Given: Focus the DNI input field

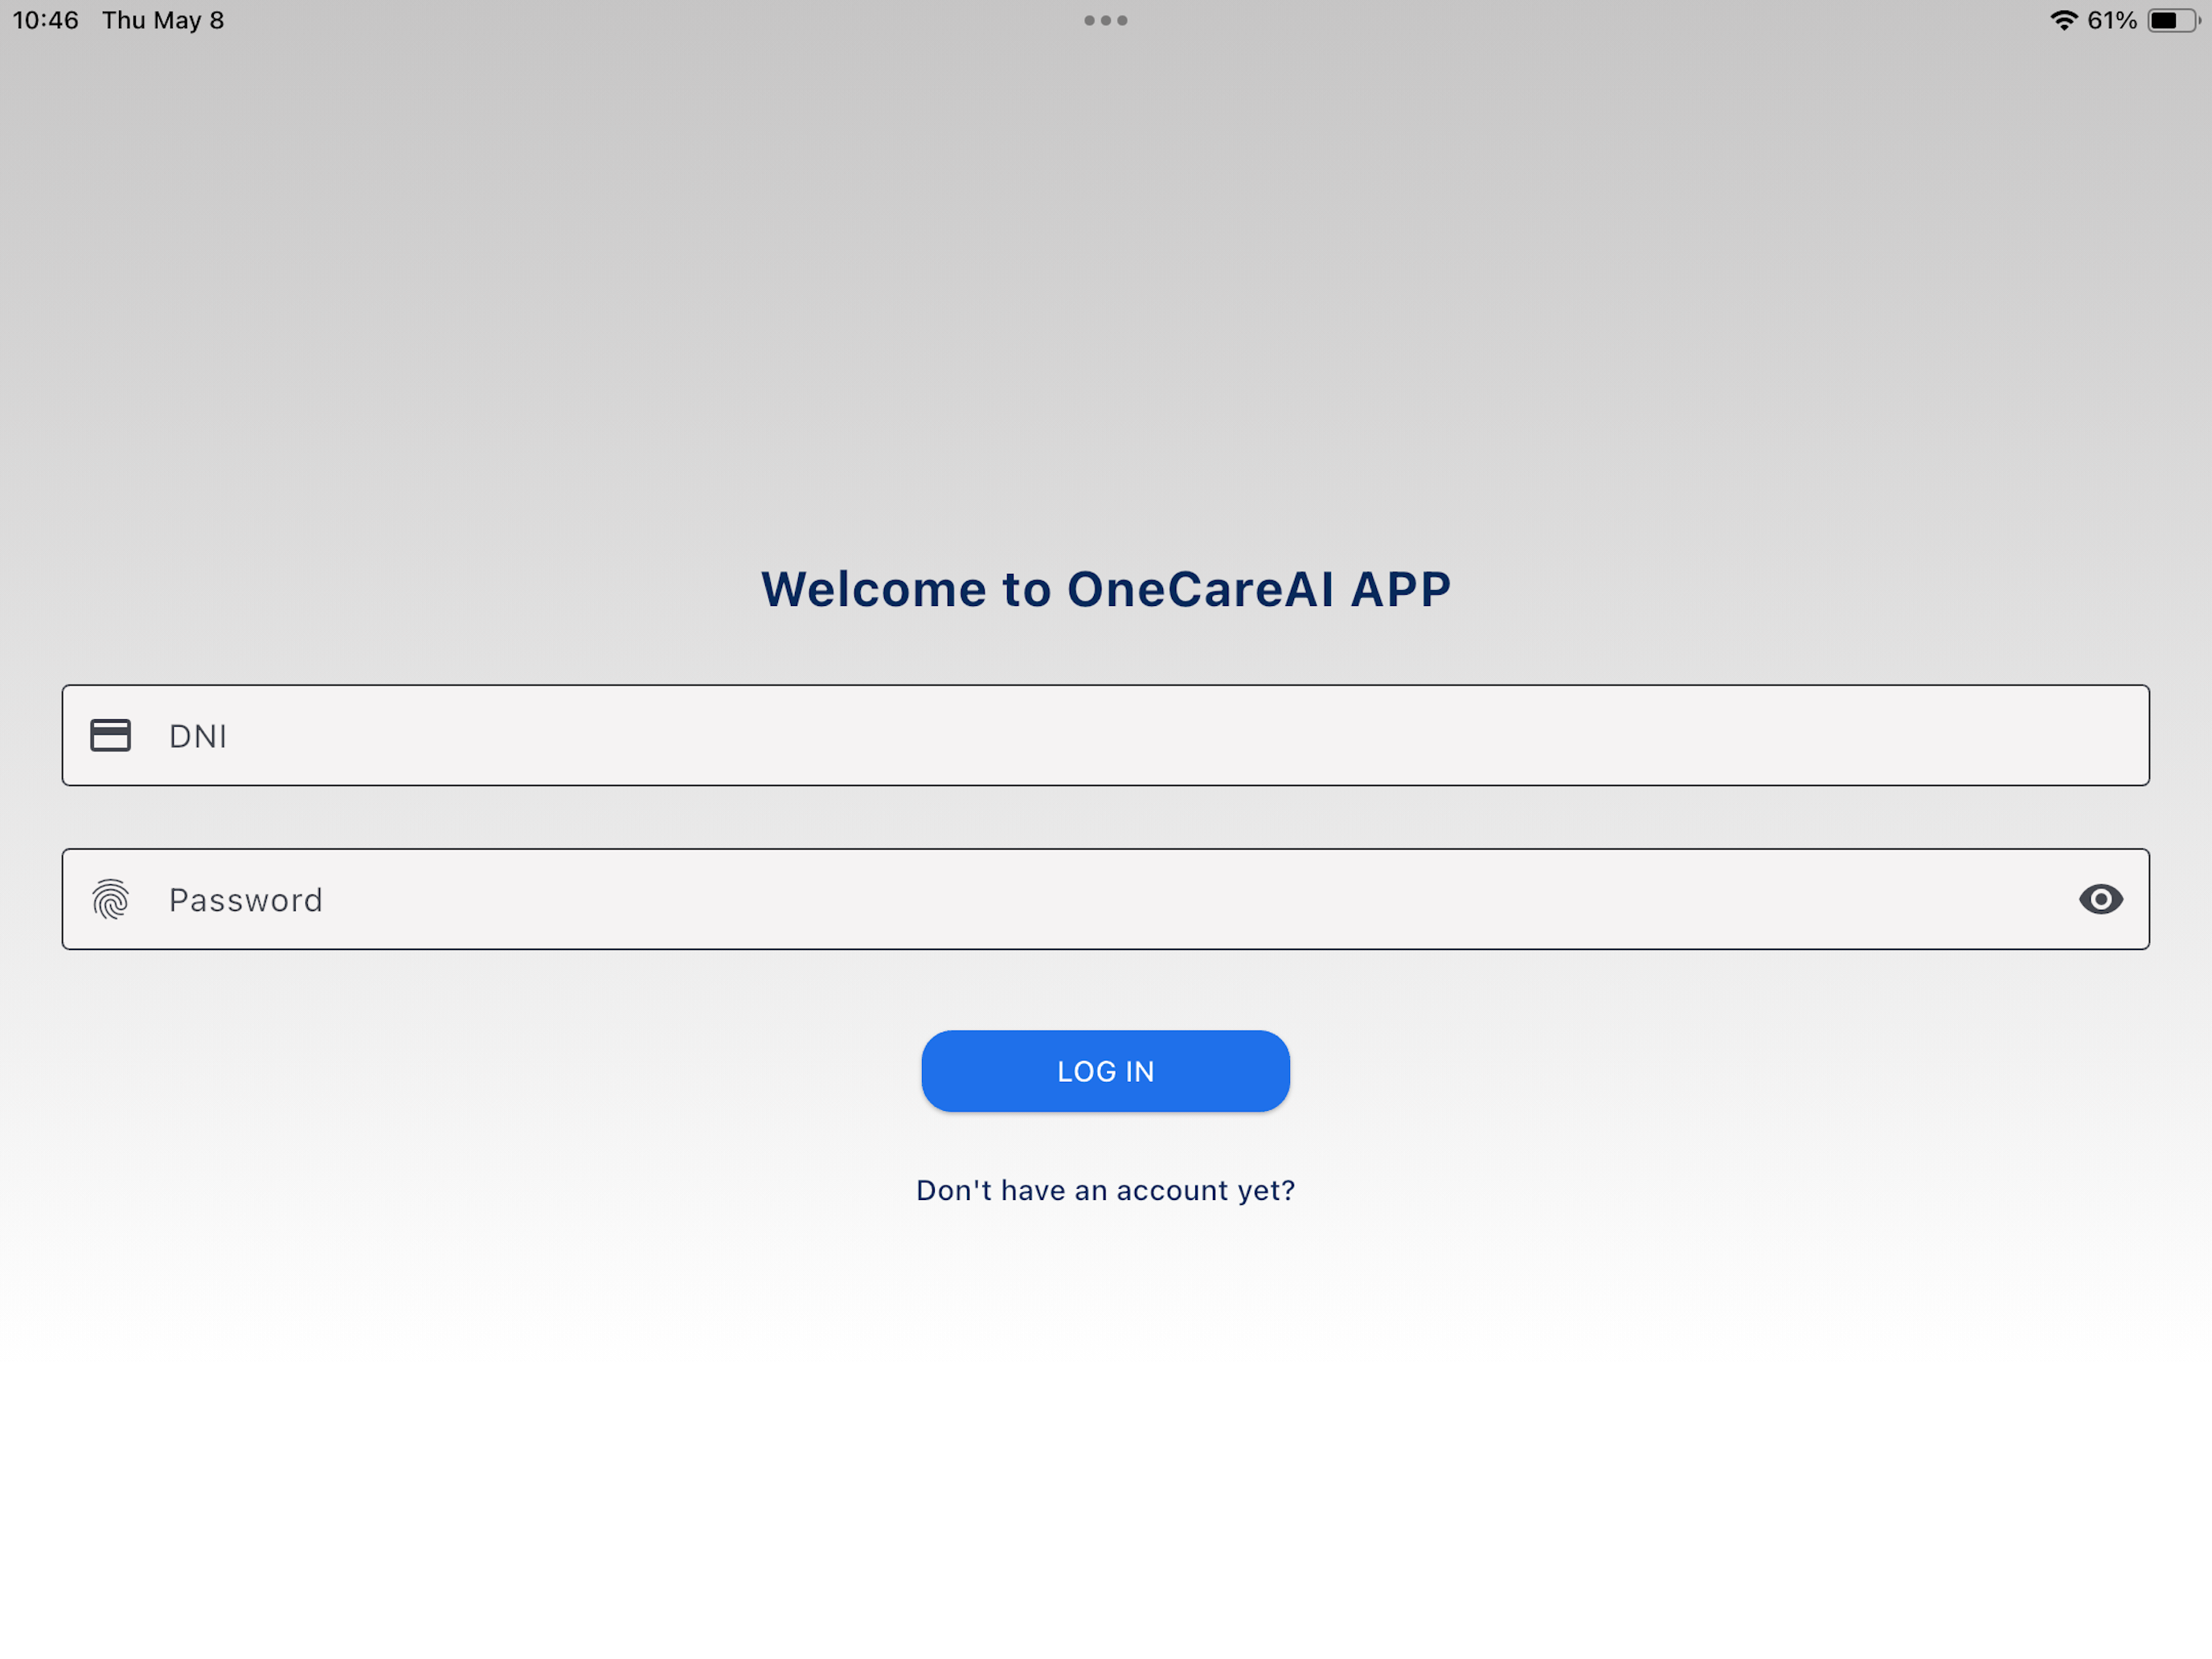Looking at the screenshot, I should (1106, 735).
